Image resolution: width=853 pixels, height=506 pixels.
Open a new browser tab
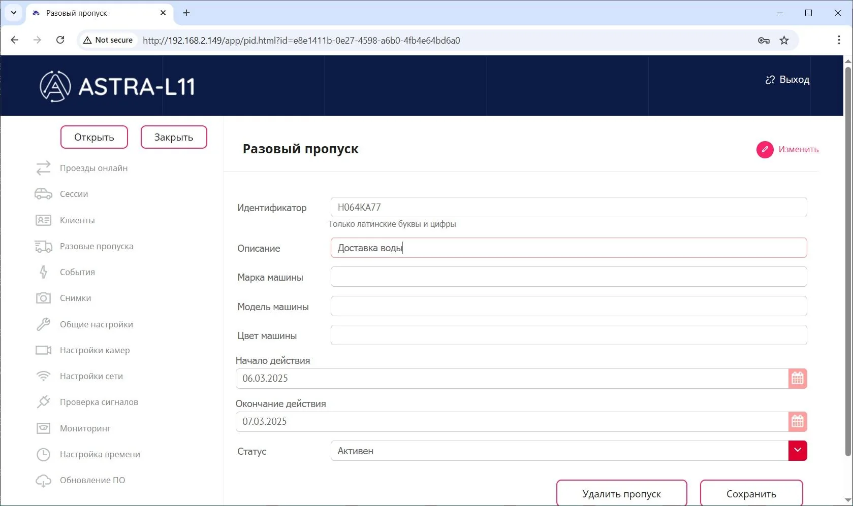pos(186,13)
